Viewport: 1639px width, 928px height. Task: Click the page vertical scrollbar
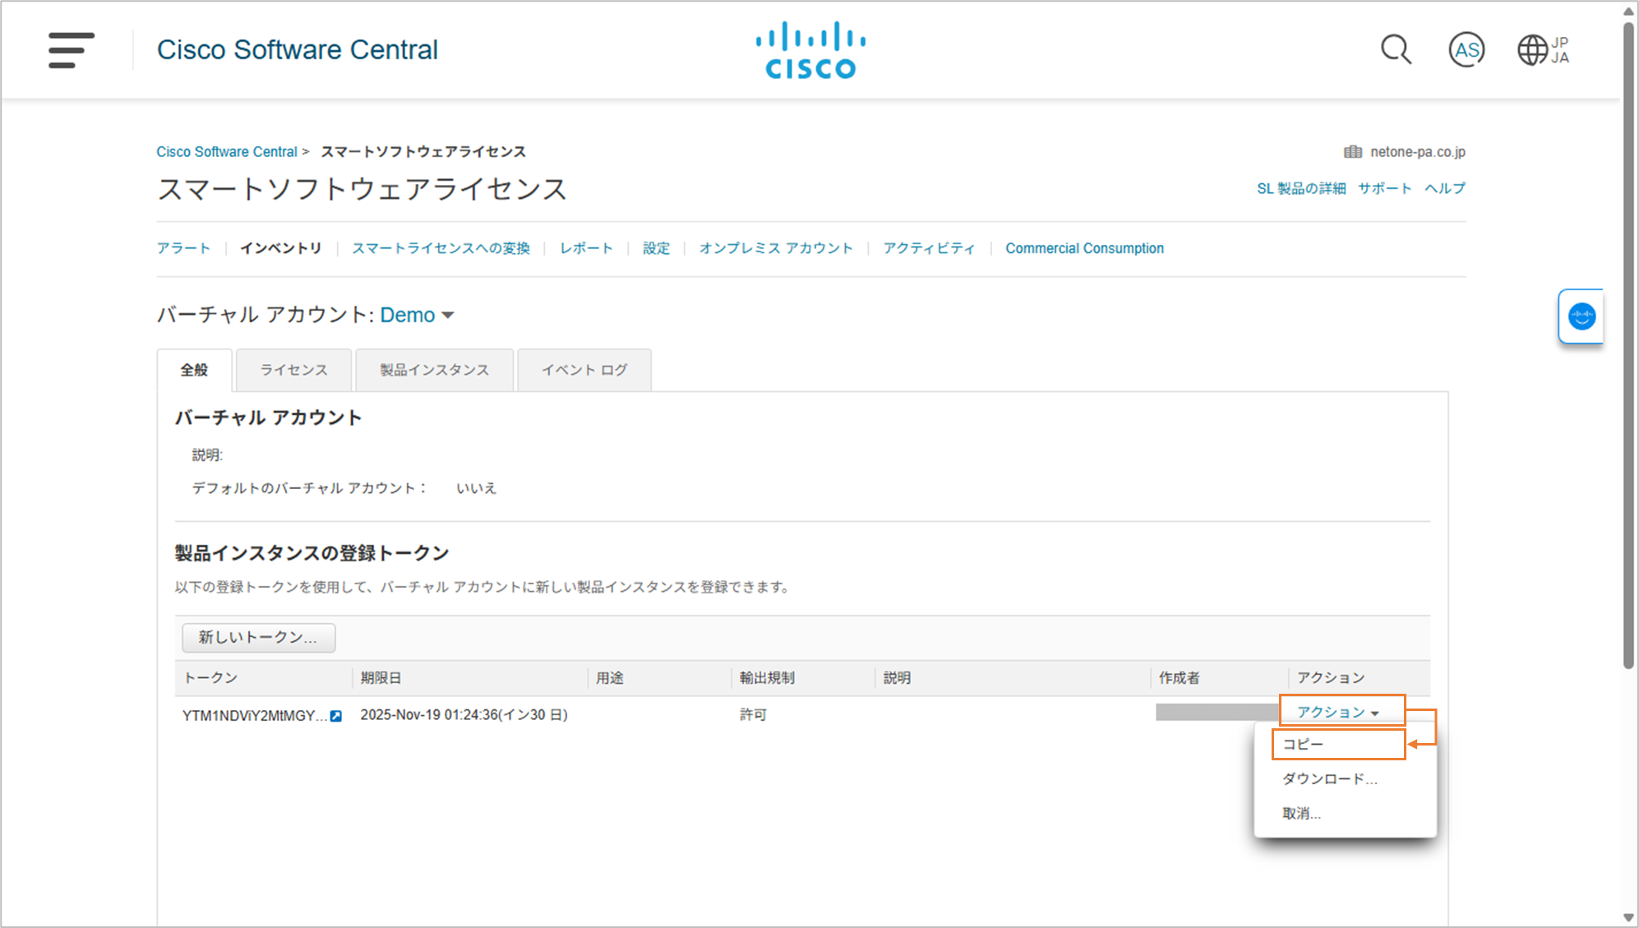coord(1628,345)
